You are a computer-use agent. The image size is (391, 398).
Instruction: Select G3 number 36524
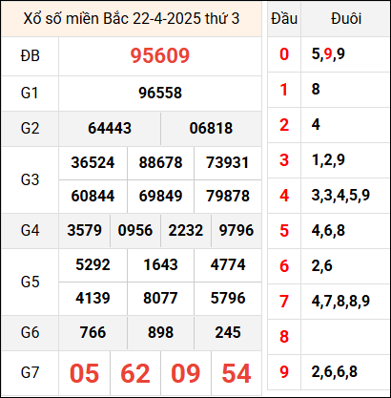tap(93, 162)
